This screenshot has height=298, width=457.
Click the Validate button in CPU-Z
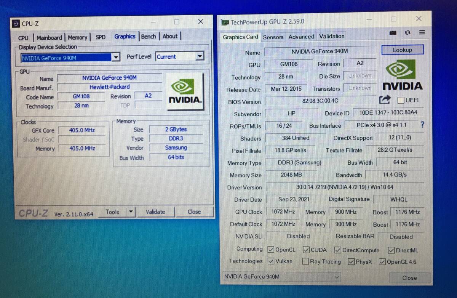point(155,212)
